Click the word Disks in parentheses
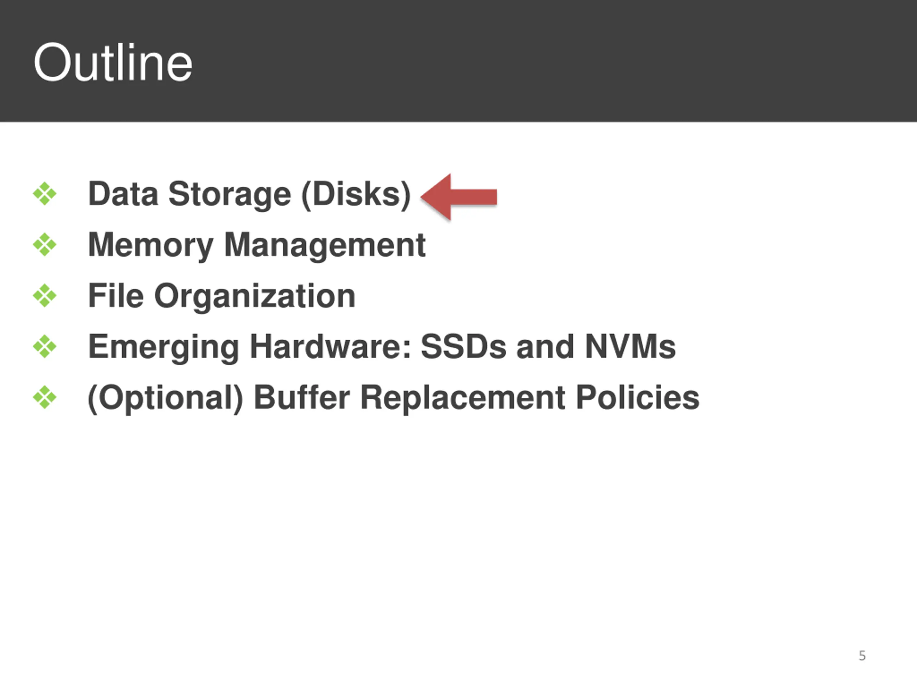Screen dimensions: 917x687 [x=356, y=195]
